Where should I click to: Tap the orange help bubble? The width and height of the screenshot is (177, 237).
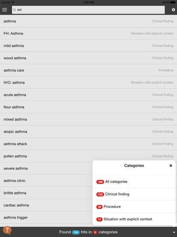(x=7, y=230)
